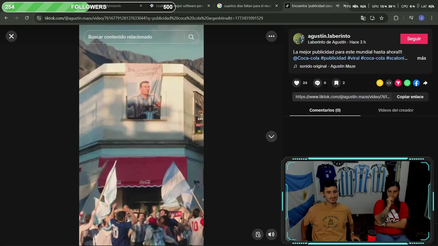This screenshot has width=438, height=246.
Task: Close the Myinstants tab
Action: (141, 6)
